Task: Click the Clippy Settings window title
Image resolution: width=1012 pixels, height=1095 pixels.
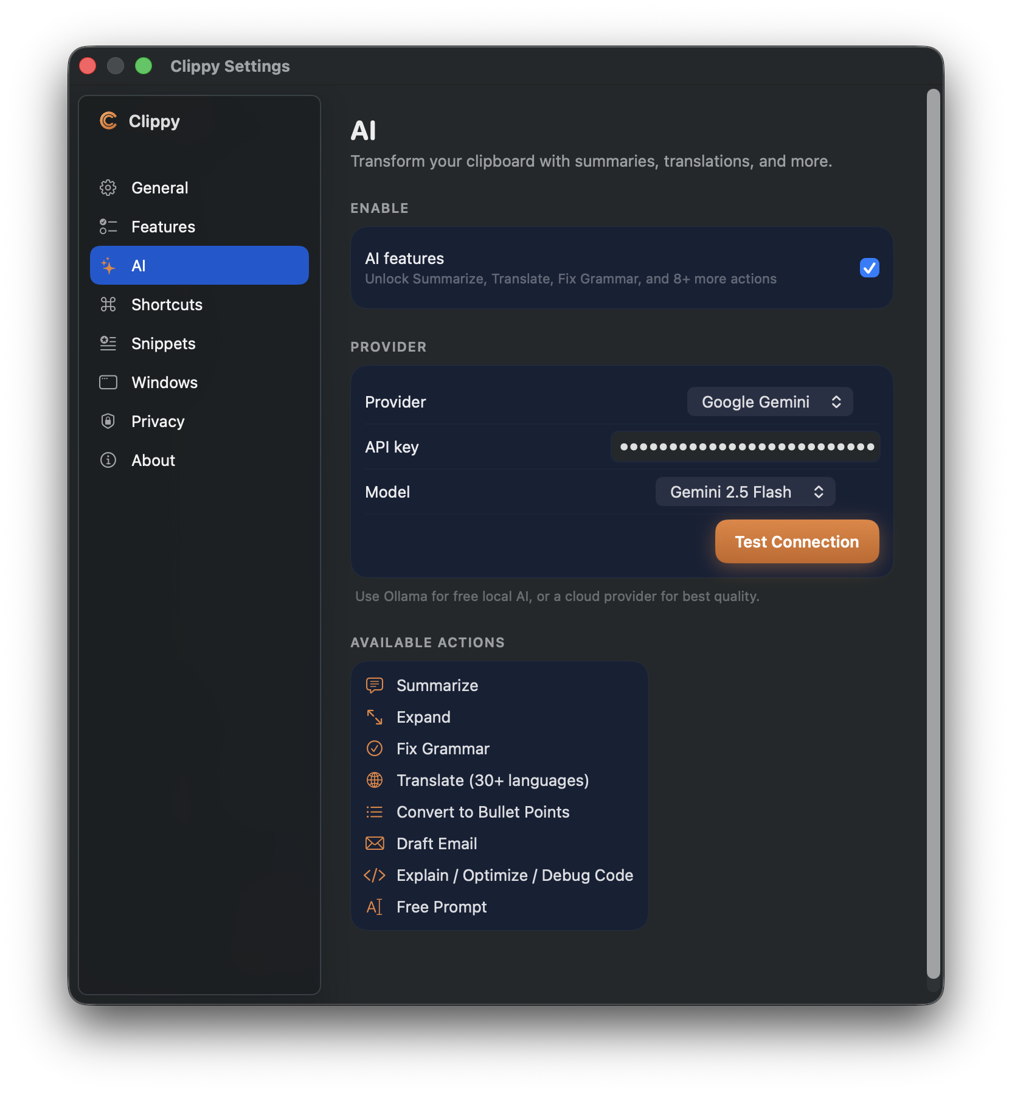Action: coord(230,66)
